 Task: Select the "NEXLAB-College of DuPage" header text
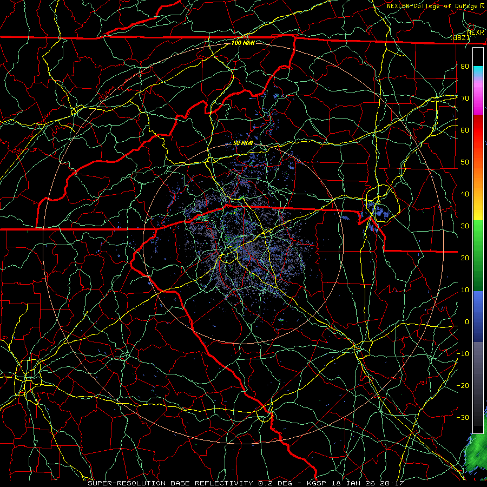[x=432, y=6]
